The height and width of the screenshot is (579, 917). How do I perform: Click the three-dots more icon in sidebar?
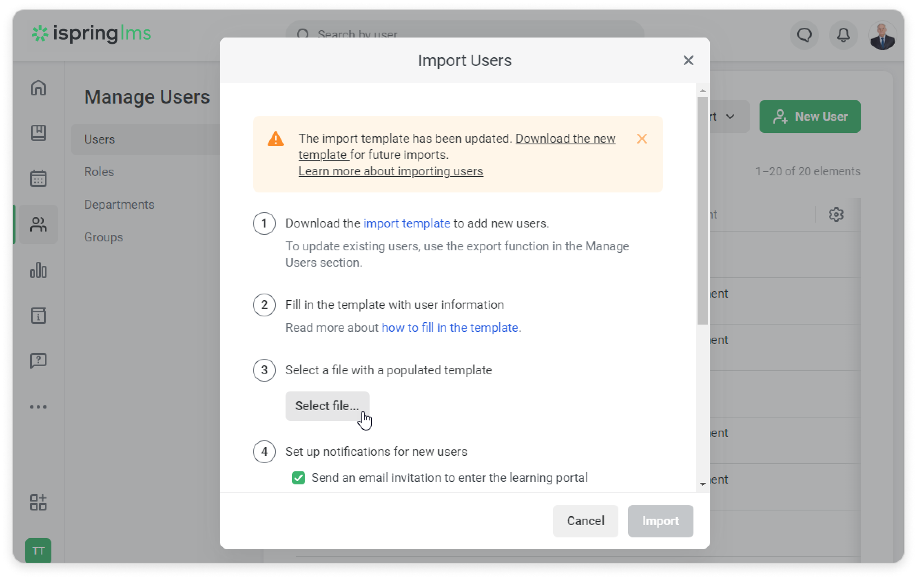click(38, 407)
